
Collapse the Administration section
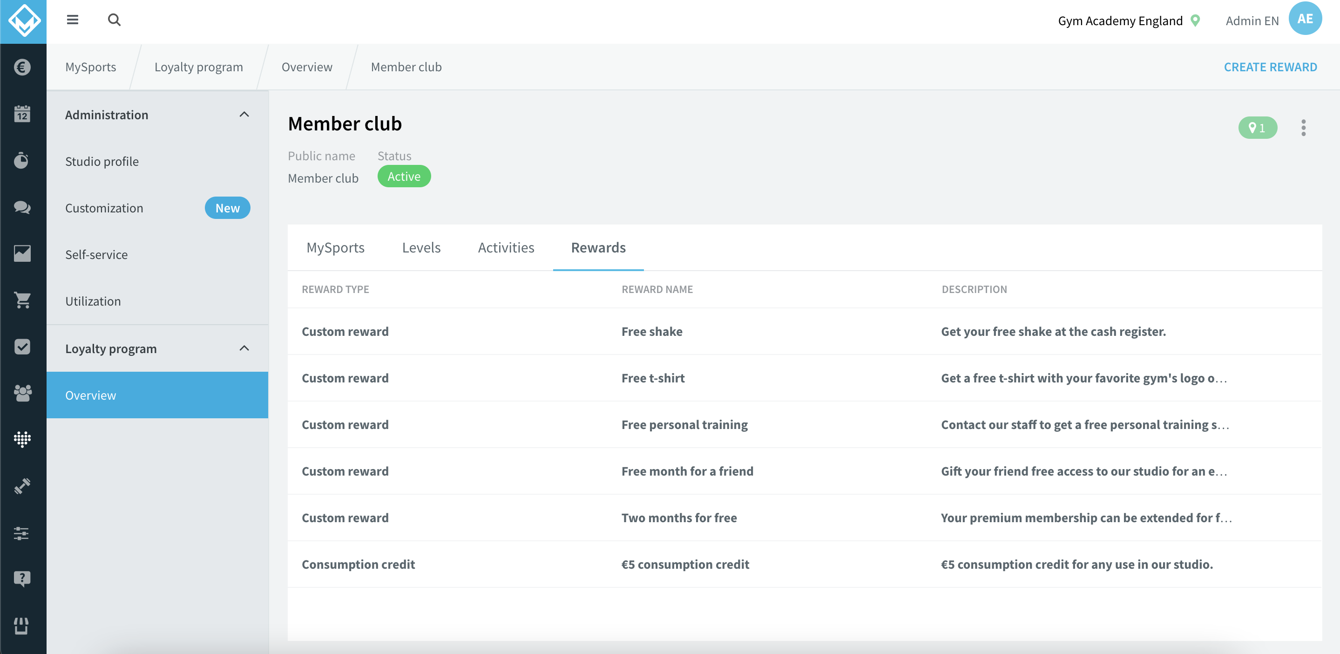pos(244,115)
